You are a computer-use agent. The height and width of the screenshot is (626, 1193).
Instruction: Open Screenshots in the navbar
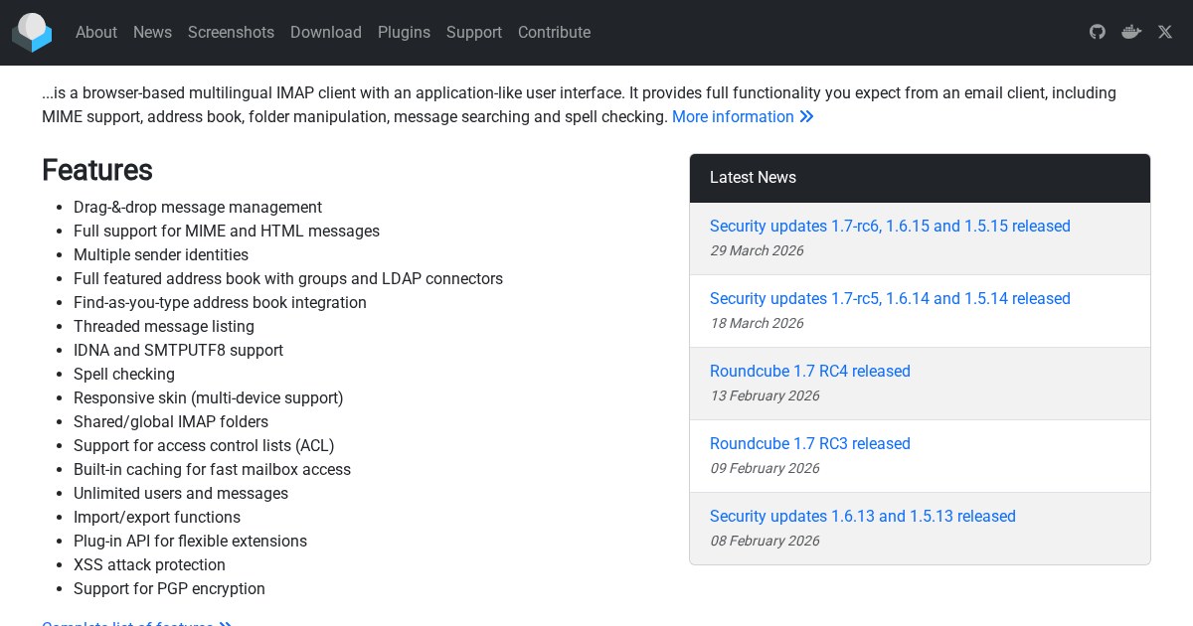click(231, 32)
